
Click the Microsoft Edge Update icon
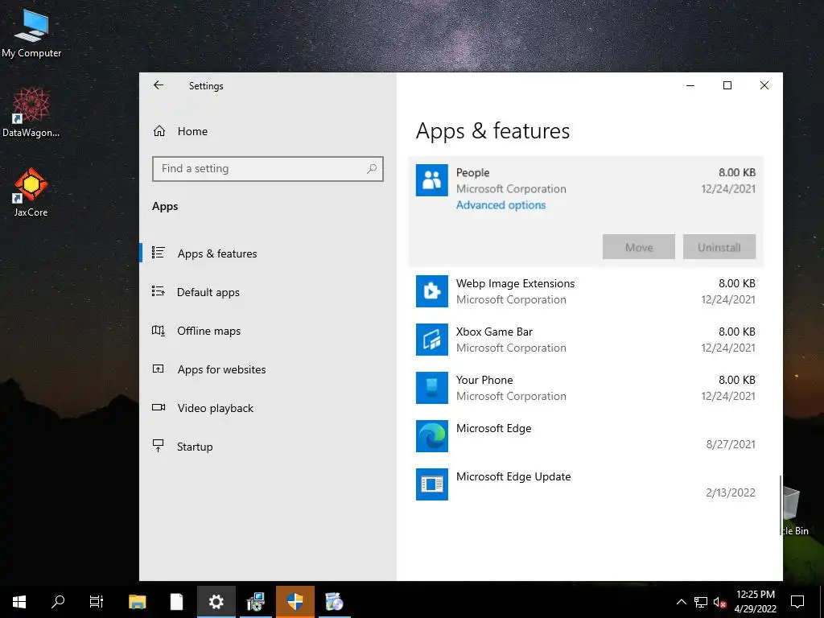pos(431,484)
